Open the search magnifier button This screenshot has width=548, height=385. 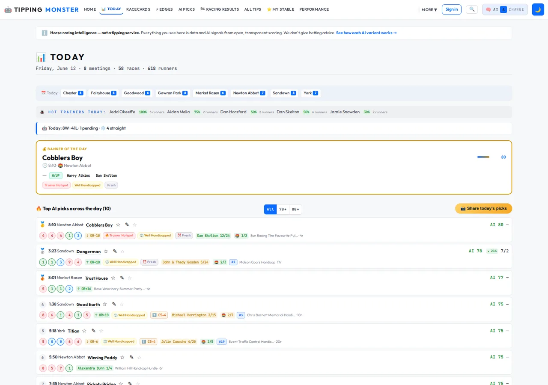[x=472, y=9]
